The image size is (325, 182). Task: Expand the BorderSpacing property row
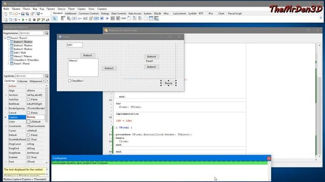point(6,108)
